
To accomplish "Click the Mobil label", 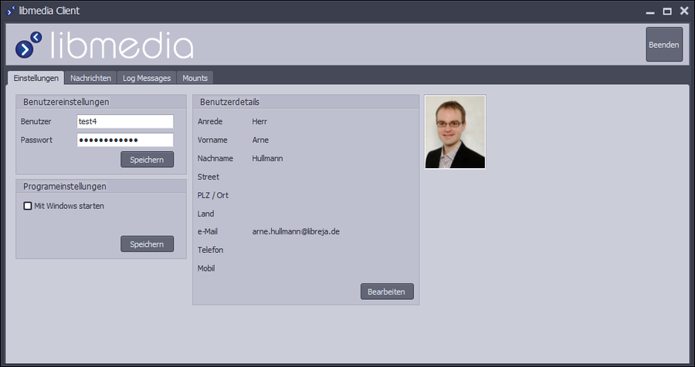I will [x=206, y=268].
